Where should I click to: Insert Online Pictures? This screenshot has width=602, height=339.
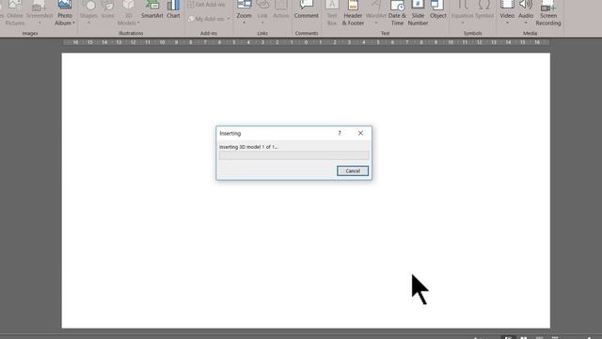point(15,13)
